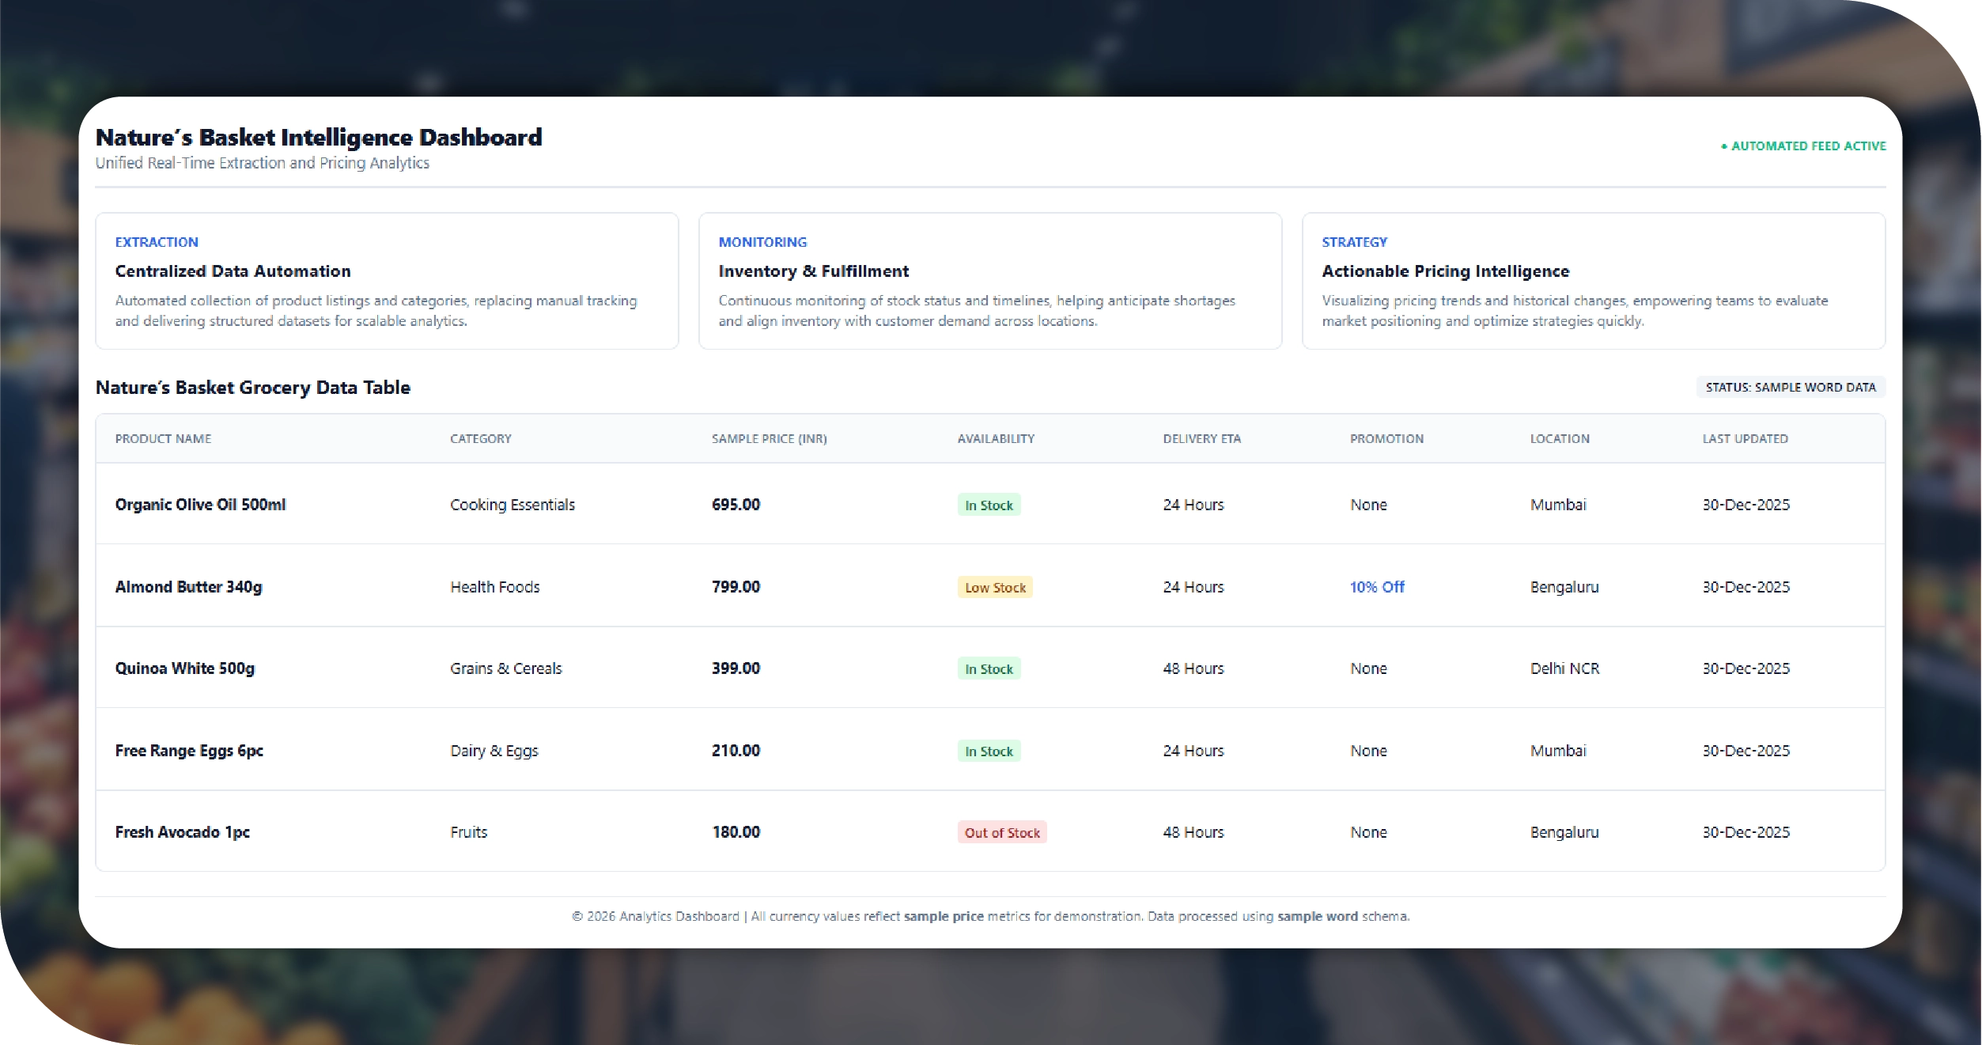Select the Fresh Avocado 1pc product name
Screen dimensions: 1982x1045
click(182, 832)
